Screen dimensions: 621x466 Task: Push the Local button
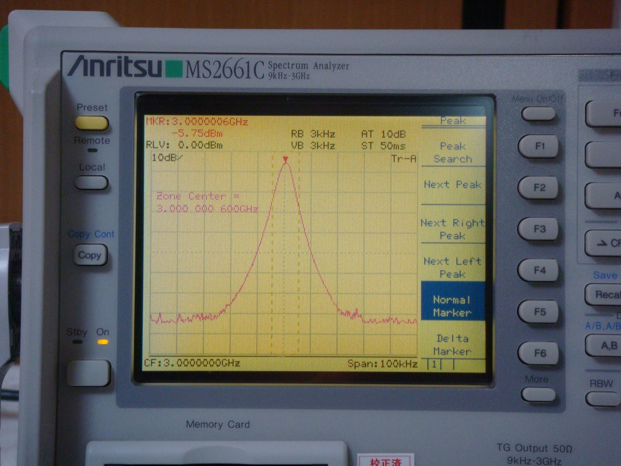click(x=91, y=183)
